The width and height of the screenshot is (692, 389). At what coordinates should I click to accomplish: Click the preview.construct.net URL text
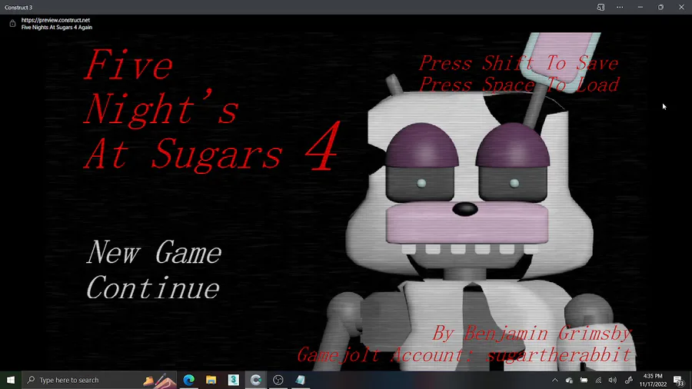pyautogui.click(x=55, y=20)
